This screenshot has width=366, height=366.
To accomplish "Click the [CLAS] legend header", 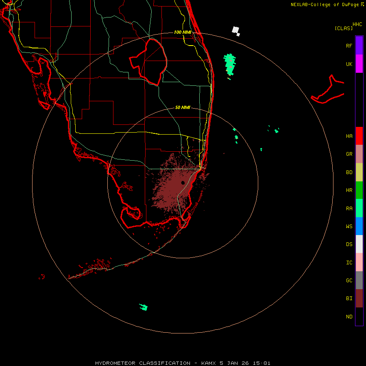I will (344, 28).
